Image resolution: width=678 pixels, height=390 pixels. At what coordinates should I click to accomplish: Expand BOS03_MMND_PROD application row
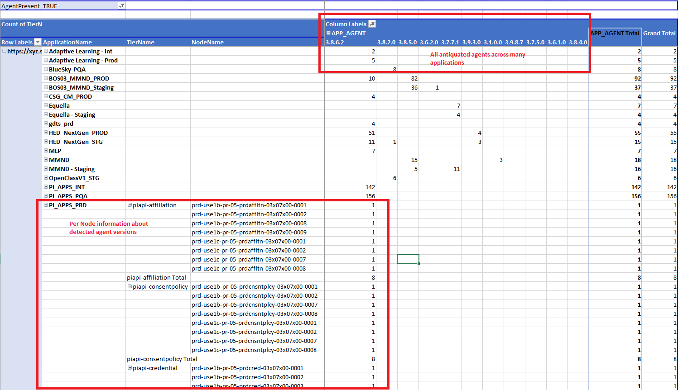(x=46, y=78)
